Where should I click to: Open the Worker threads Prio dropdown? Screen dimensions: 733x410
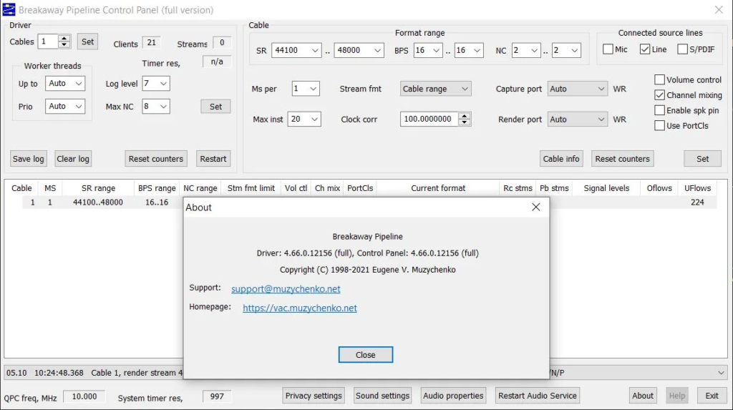[65, 107]
